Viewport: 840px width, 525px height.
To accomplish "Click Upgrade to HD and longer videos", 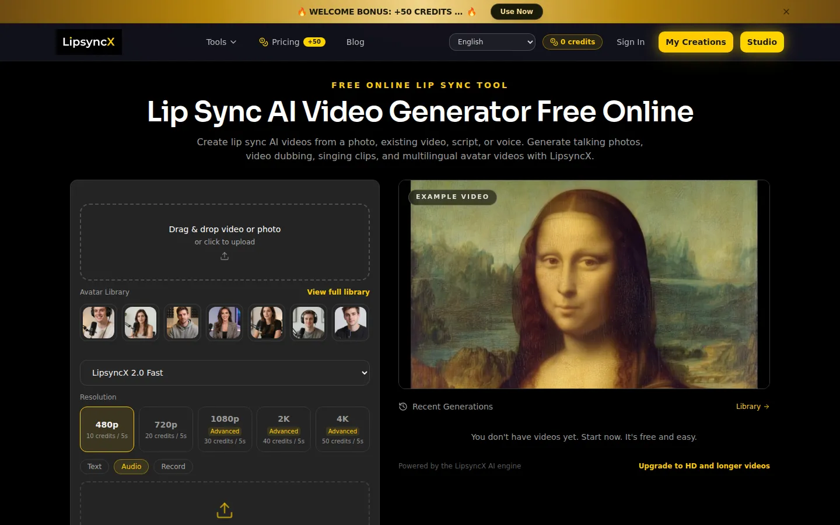I will tap(704, 466).
